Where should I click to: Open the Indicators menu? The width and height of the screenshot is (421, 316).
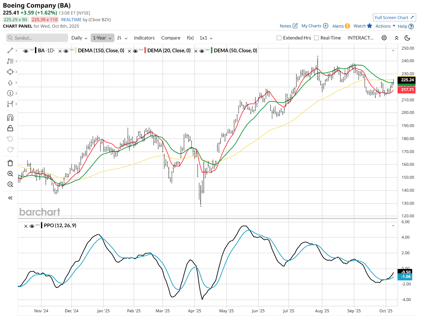point(144,38)
